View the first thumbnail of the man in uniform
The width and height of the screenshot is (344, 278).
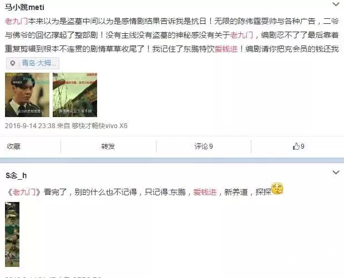27,95
